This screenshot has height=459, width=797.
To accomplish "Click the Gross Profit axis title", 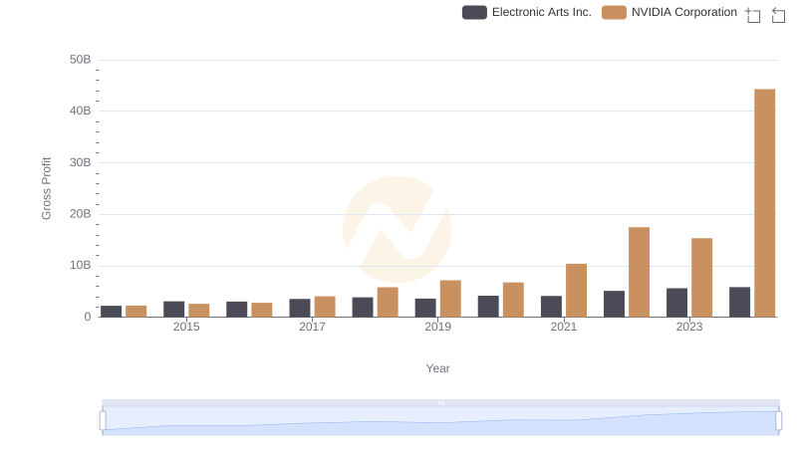I will coord(46,188).
